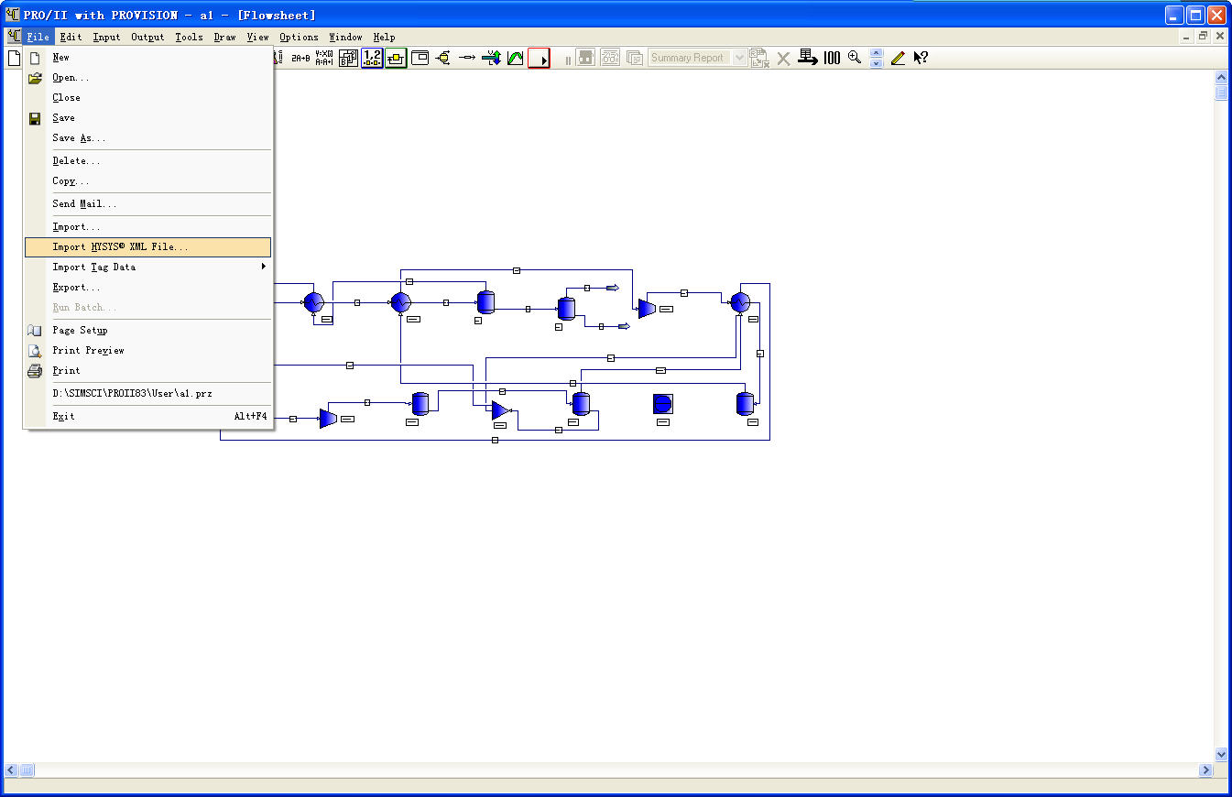Choose Exit from the File menu
1232x797 pixels.
pos(147,417)
